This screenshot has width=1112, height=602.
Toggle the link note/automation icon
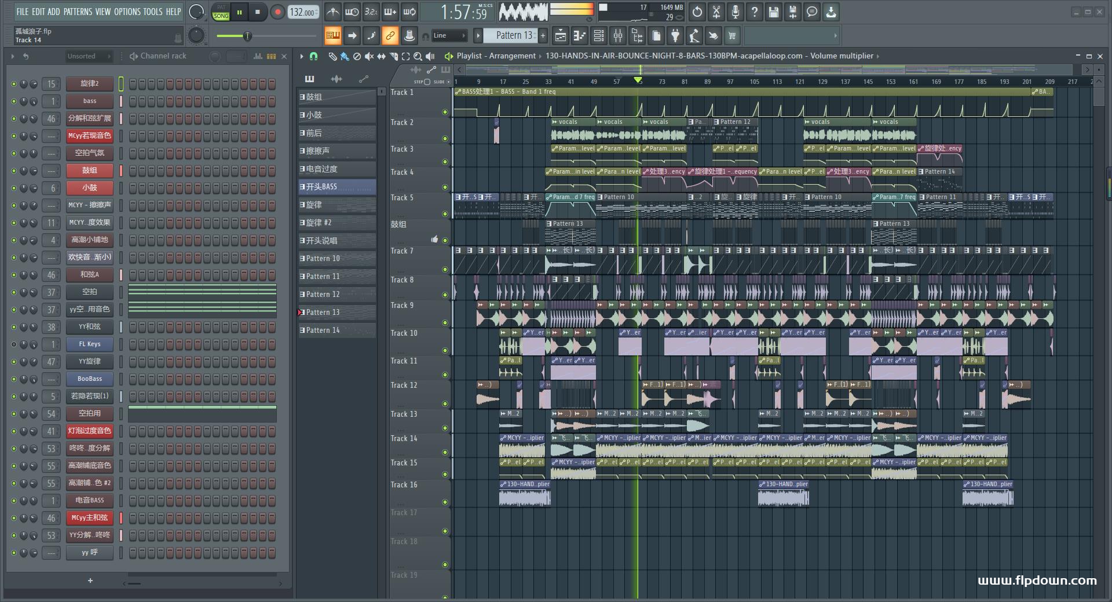click(390, 36)
